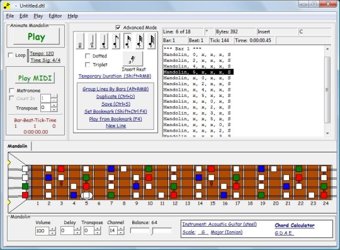The image size is (340, 250).
Task: Open the Editor menu
Action: pos(55,16)
